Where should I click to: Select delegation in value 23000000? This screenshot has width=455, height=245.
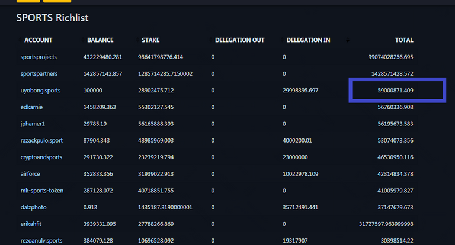(295, 157)
